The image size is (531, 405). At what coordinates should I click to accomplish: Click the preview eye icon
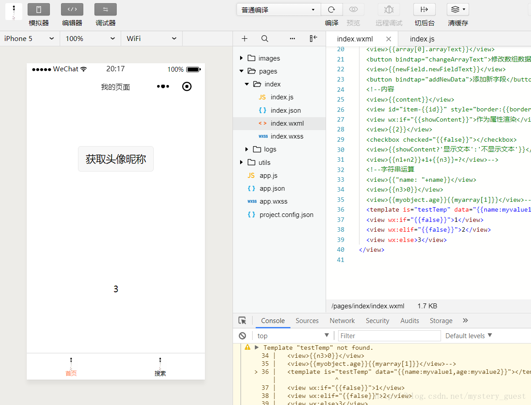354,9
